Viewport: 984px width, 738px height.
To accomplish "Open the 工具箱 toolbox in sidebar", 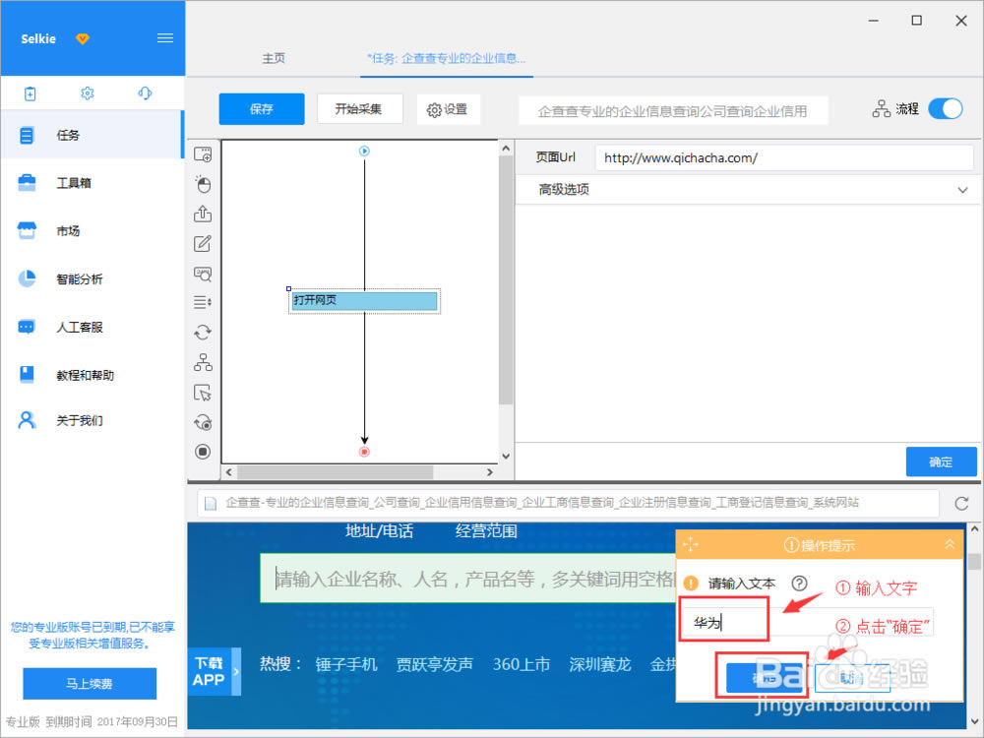I will click(x=92, y=183).
